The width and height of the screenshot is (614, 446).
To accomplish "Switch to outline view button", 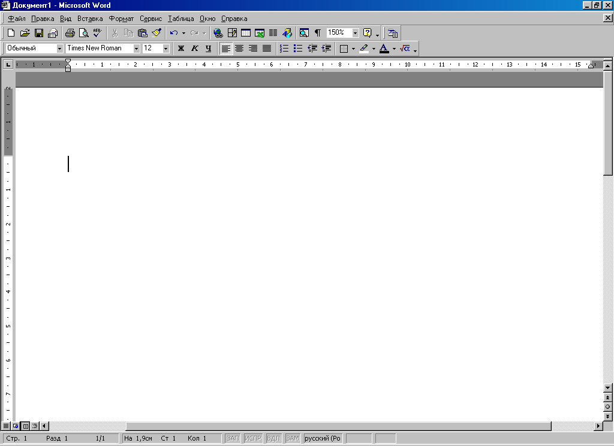I will click(35, 426).
